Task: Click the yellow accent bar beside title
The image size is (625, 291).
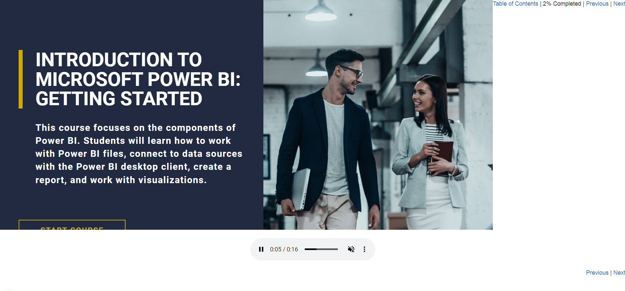Action: coord(21,79)
